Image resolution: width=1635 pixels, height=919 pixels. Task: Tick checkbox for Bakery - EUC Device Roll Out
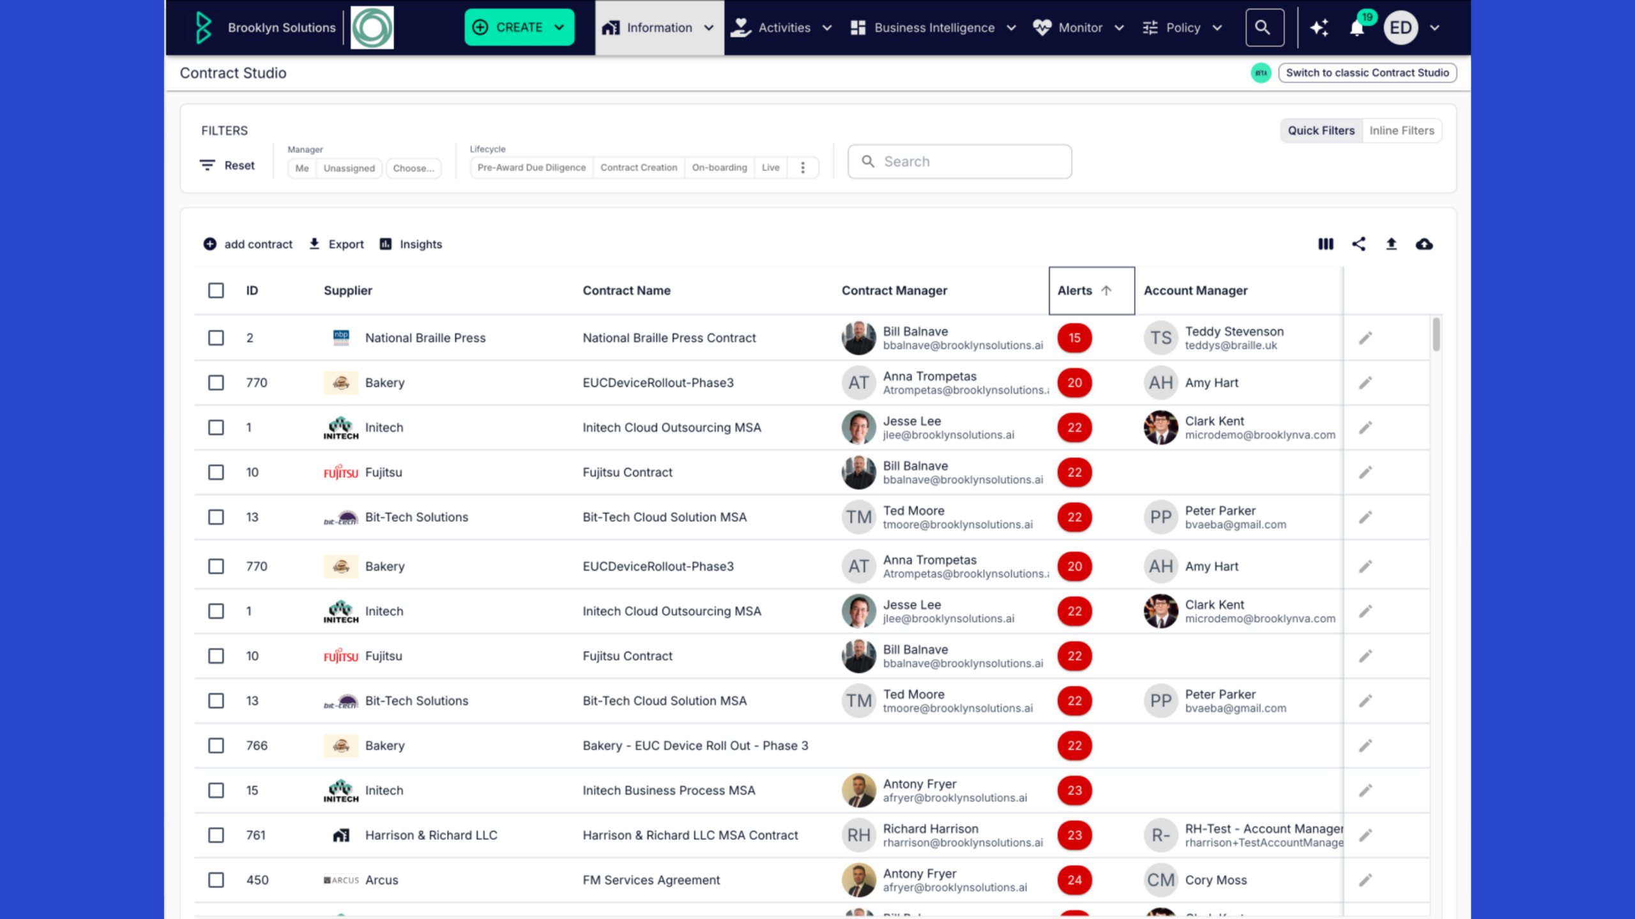click(216, 745)
